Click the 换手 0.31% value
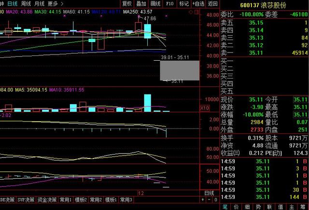This screenshot has width=309, height=210. (x=255, y=138)
